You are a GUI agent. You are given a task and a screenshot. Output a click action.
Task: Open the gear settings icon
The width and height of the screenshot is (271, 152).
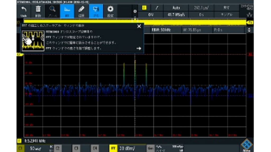[110, 11]
